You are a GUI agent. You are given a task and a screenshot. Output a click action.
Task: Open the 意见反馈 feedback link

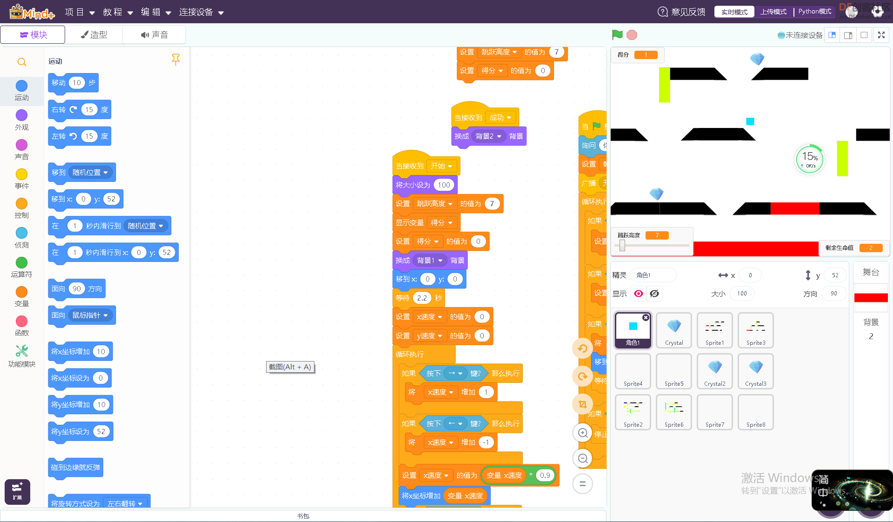(x=681, y=12)
